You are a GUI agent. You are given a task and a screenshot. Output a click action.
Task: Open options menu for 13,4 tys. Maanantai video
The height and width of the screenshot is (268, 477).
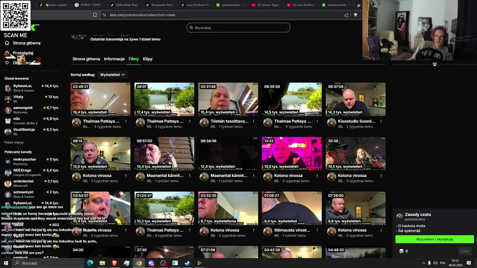(190, 176)
